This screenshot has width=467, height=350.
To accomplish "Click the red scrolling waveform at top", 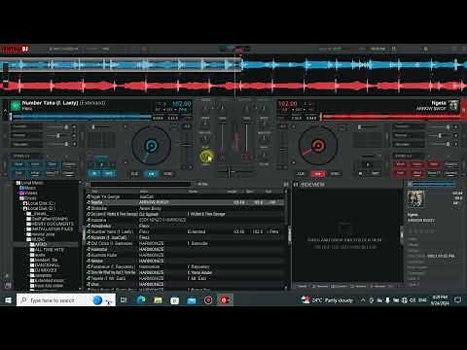I will (233, 86).
